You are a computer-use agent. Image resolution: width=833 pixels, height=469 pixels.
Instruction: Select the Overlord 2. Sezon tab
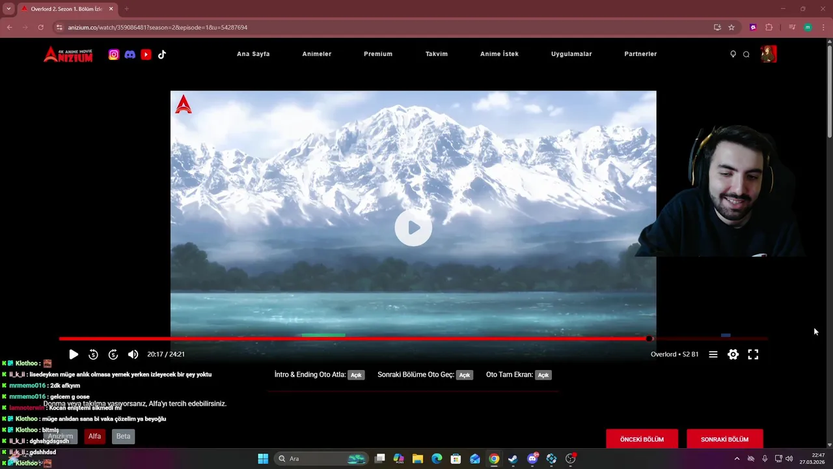coord(67,8)
